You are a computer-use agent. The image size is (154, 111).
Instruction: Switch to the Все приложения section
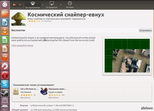[32, 5]
